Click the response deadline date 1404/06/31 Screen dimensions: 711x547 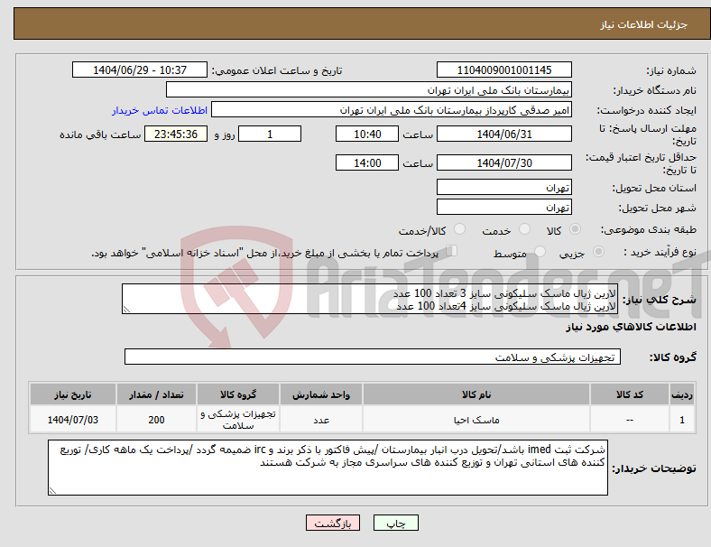(503, 134)
